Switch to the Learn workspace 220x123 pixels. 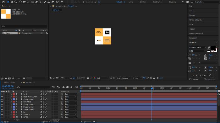131,2
